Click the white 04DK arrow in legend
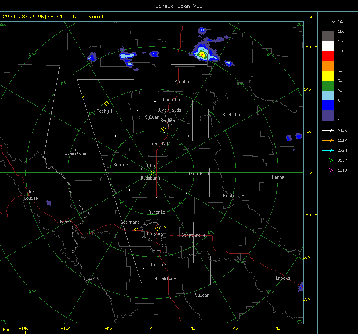Screen dimensions: 358x334 328,130
